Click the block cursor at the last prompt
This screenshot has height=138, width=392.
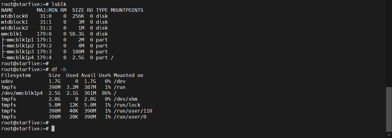pos(53,129)
